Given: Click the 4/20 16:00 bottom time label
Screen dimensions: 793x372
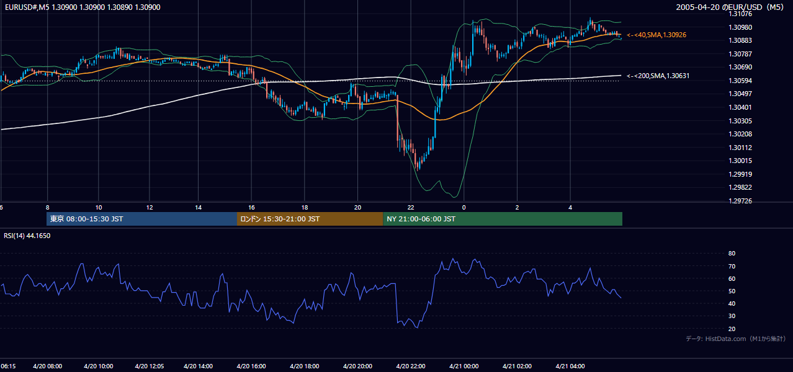Looking at the screenshot, I should (251, 366).
